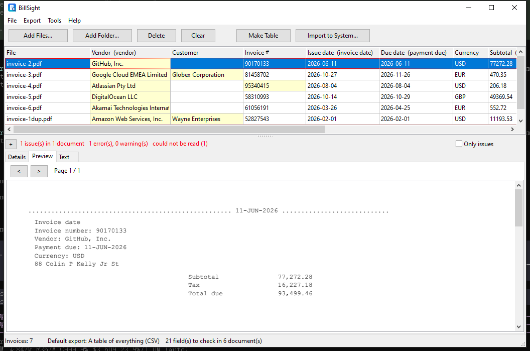Click the Add Folder... button

point(102,36)
